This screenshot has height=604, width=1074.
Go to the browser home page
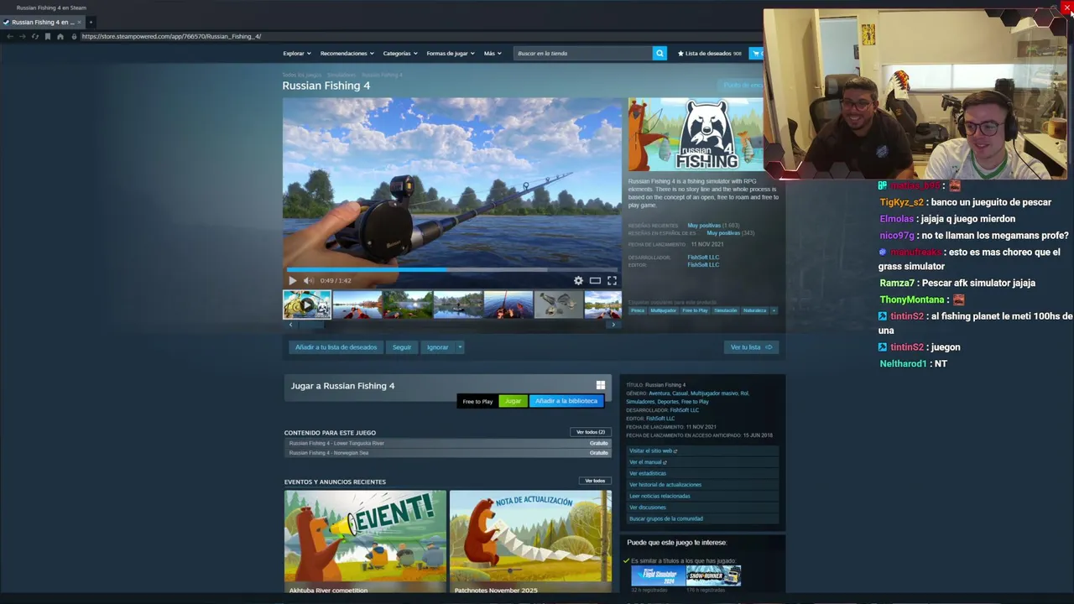click(x=60, y=36)
